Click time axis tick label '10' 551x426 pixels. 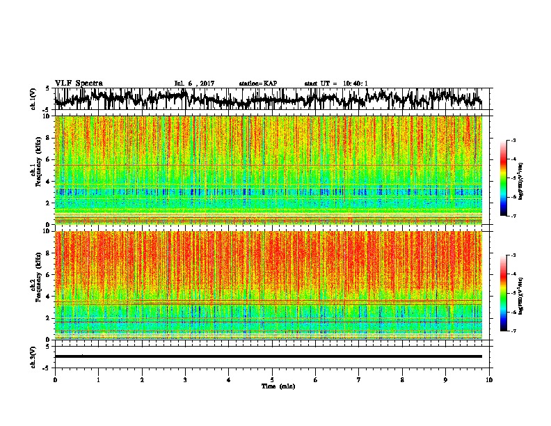click(x=489, y=380)
